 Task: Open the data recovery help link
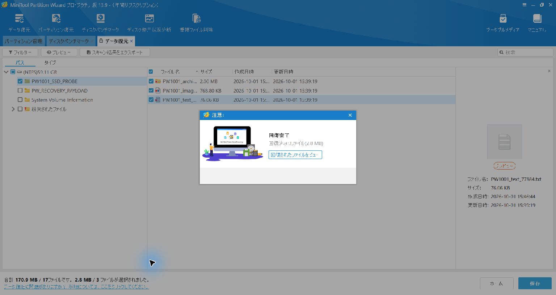(x=76, y=287)
